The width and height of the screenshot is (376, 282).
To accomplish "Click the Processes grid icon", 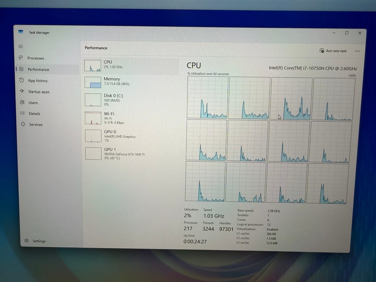I will coord(21,58).
